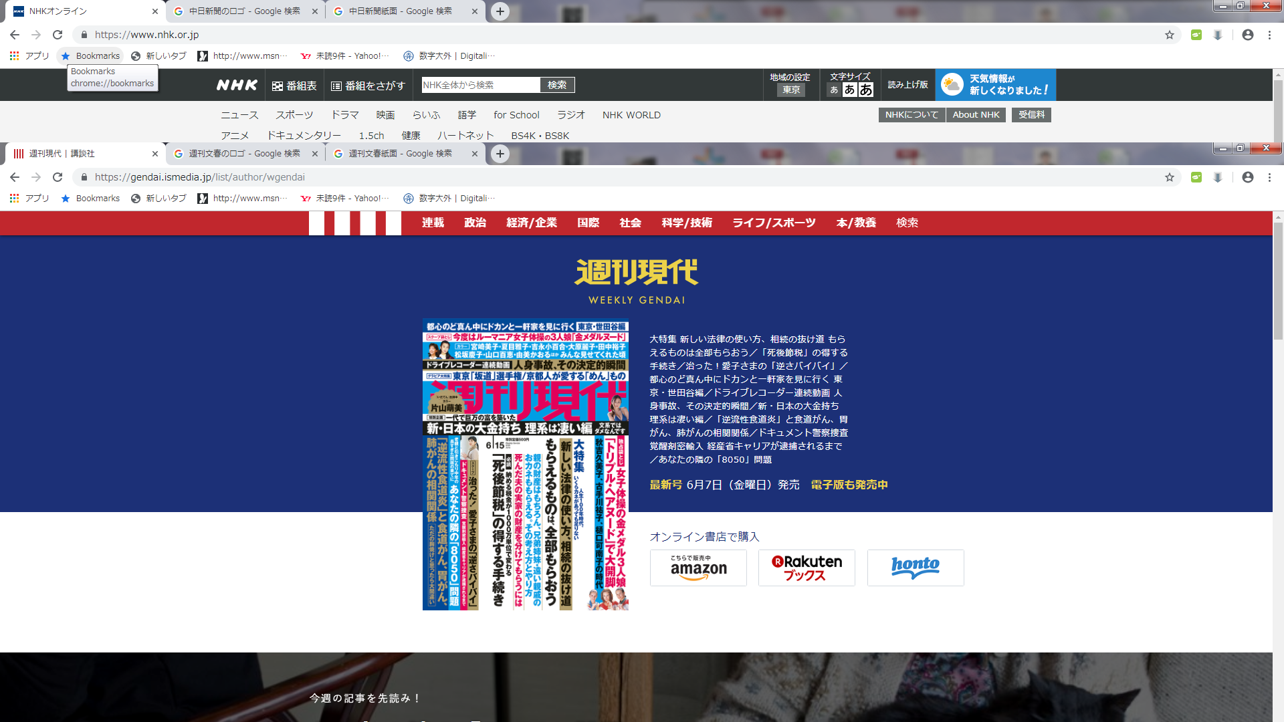Open 政治 section on Gendai

(475, 223)
